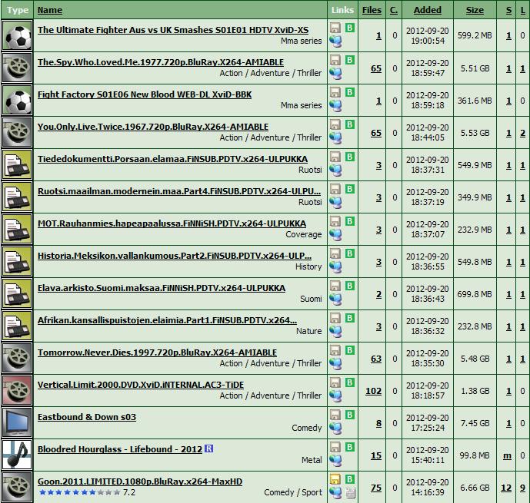
Task: Sort by the S seeders column header
Action: pyautogui.click(x=508, y=10)
